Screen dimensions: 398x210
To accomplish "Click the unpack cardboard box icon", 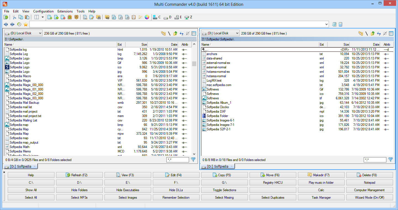I will tap(76, 17).
